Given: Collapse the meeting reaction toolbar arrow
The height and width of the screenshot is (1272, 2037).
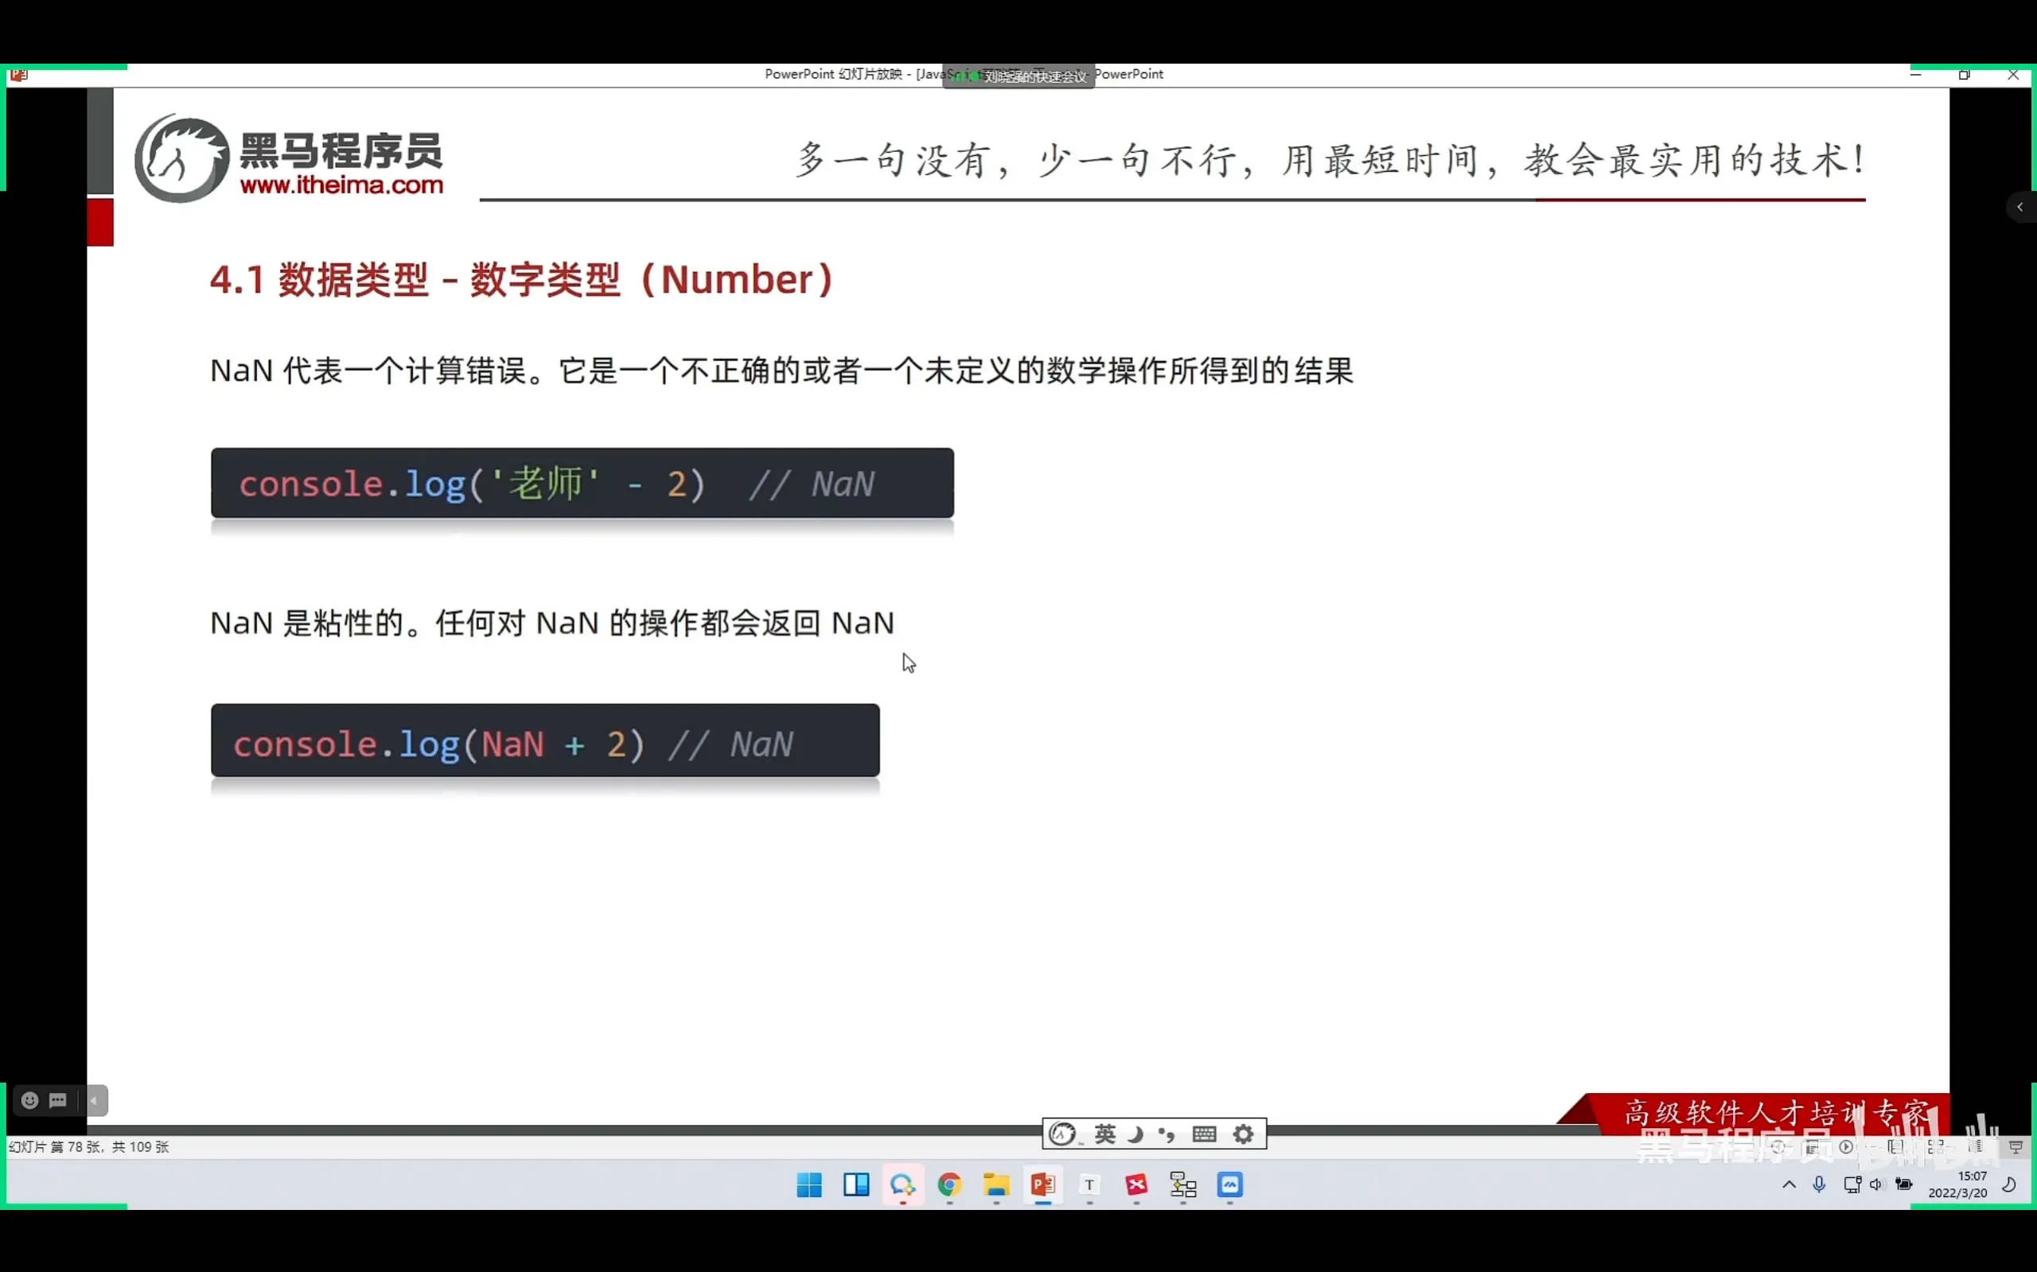Looking at the screenshot, I should point(95,1100).
